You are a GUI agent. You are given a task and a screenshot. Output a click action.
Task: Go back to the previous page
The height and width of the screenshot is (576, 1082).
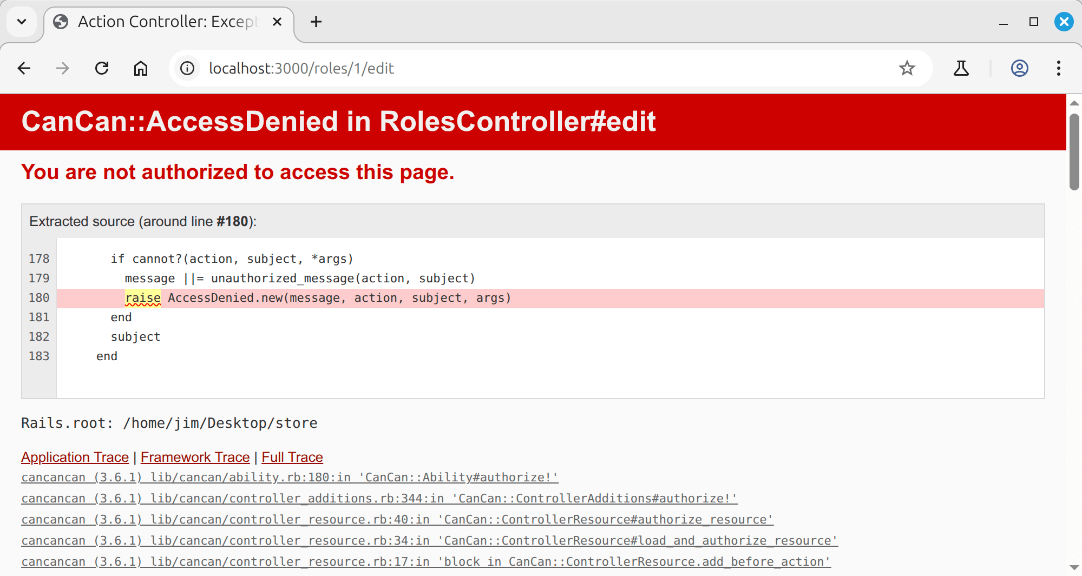pos(24,68)
